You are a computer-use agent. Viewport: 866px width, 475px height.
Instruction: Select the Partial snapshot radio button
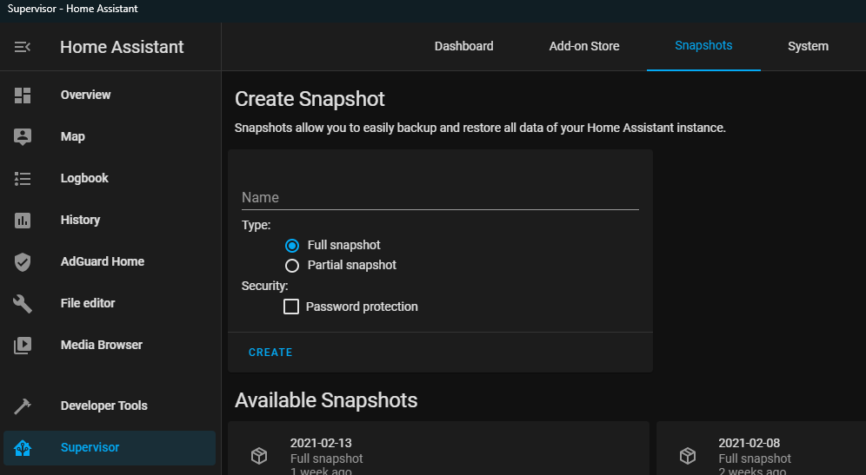(x=292, y=266)
